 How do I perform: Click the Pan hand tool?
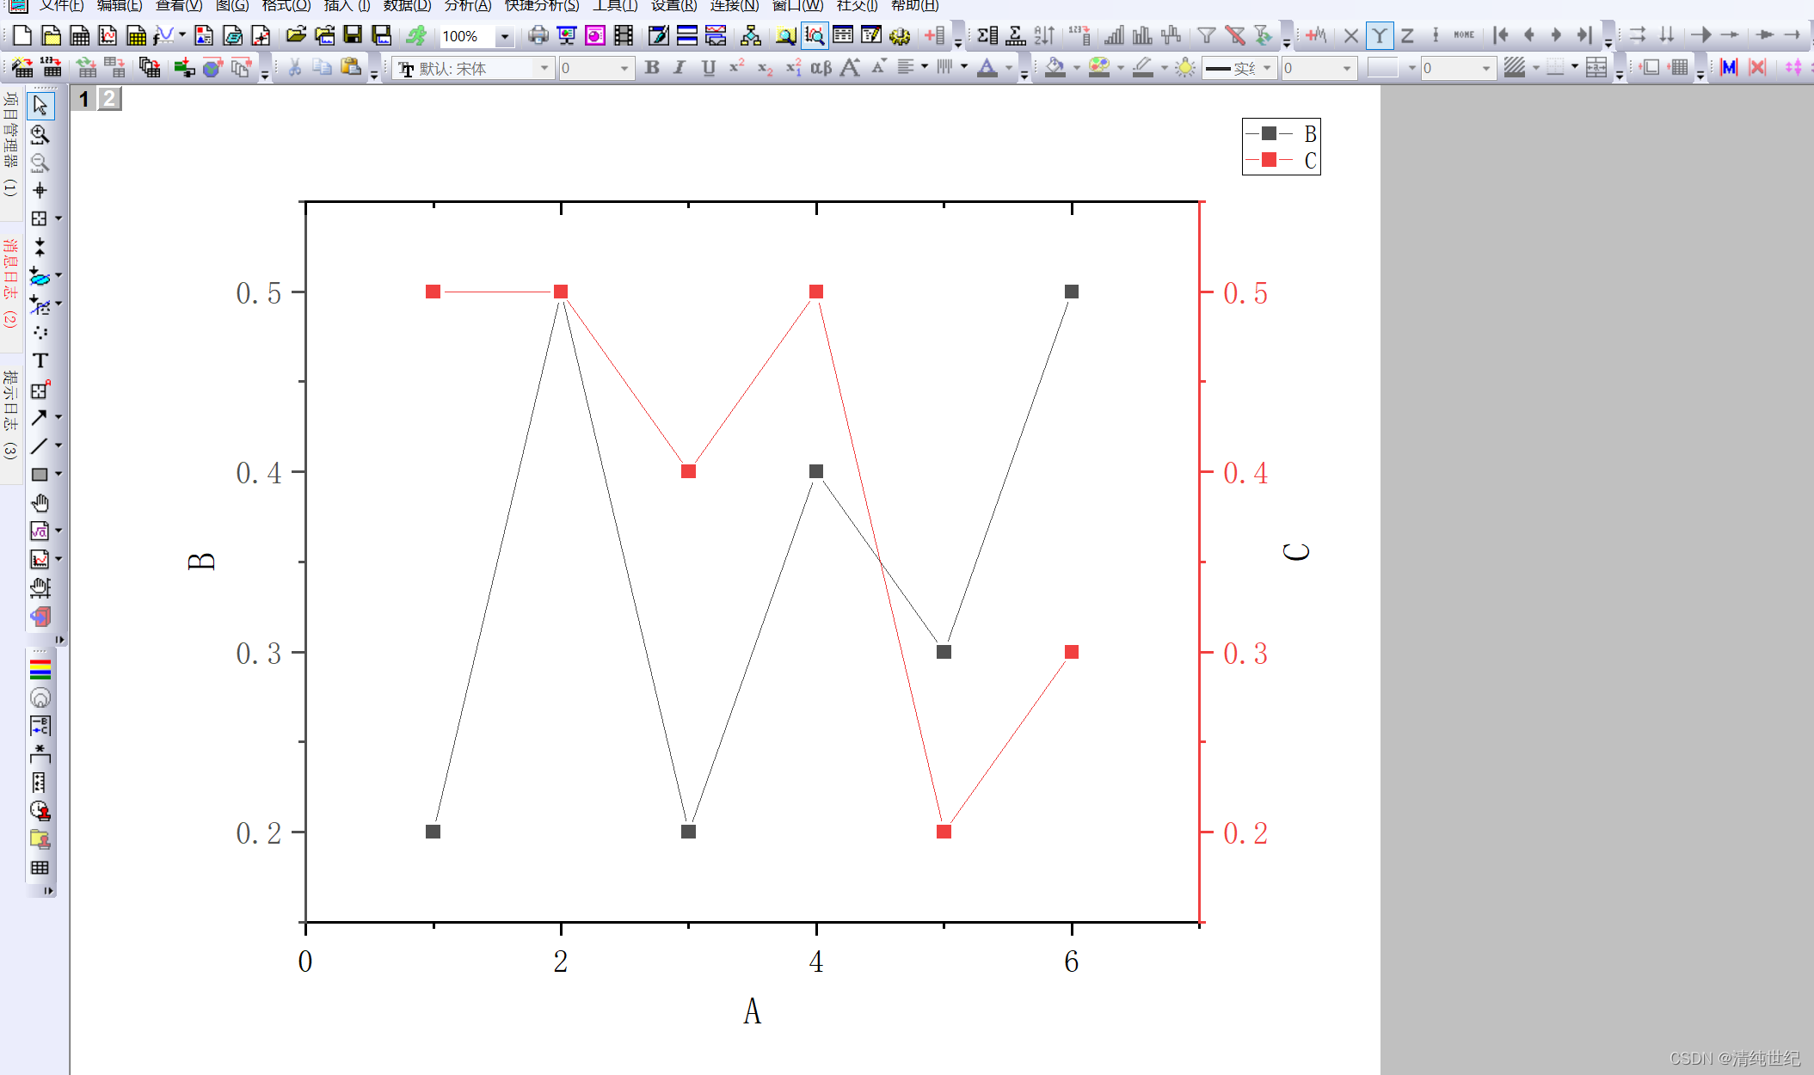40,503
